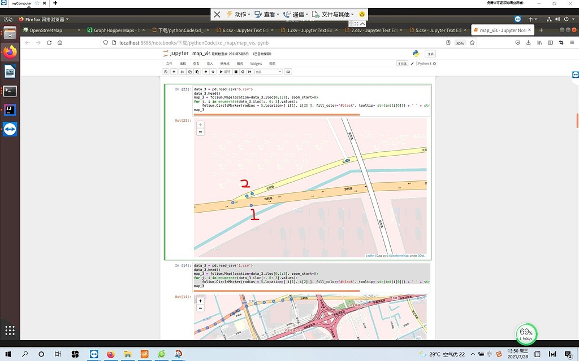The image size is (579, 361).
Task: Open the Firefox application menu hamburger icon
Action: (x=572, y=42)
